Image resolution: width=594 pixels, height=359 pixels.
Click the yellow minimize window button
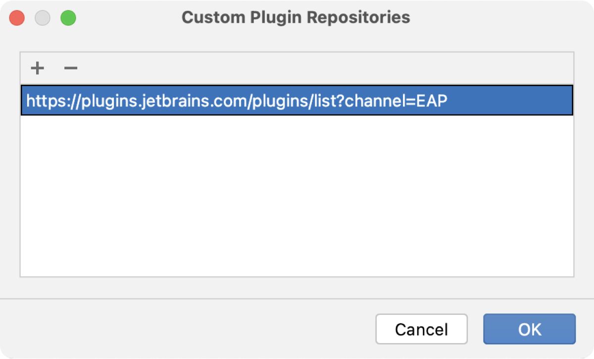pyautogui.click(x=43, y=18)
